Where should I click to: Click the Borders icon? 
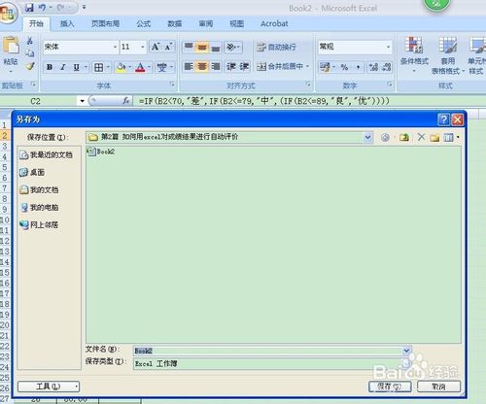click(x=98, y=67)
